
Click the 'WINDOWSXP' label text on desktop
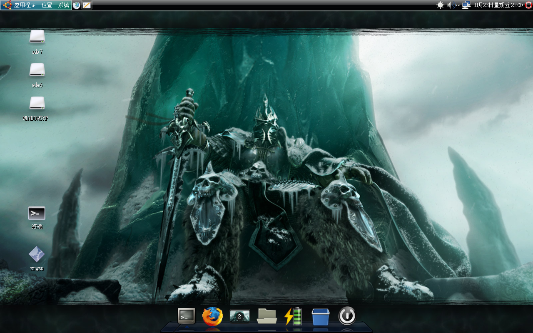click(35, 118)
